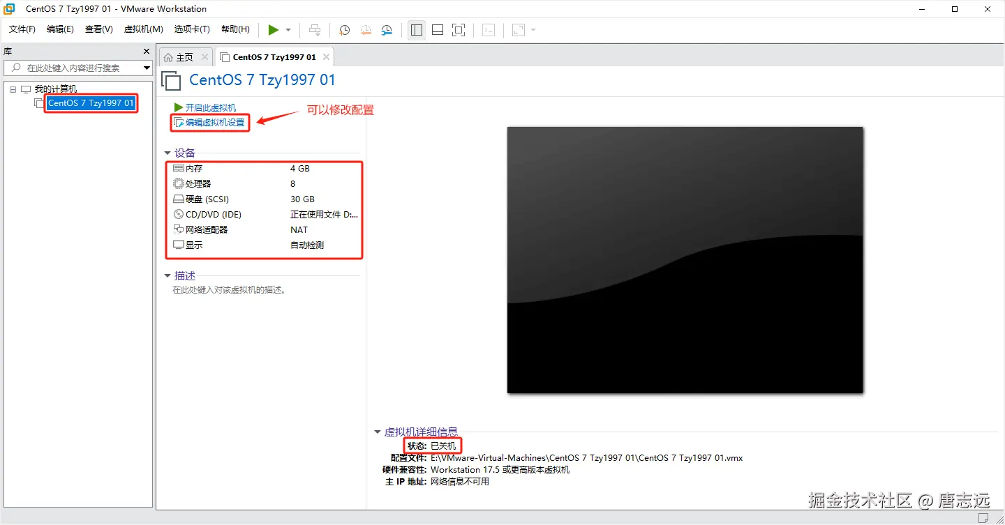Click the VM icon beside library tree CentOS item

pyautogui.click(x=39, y=103)
